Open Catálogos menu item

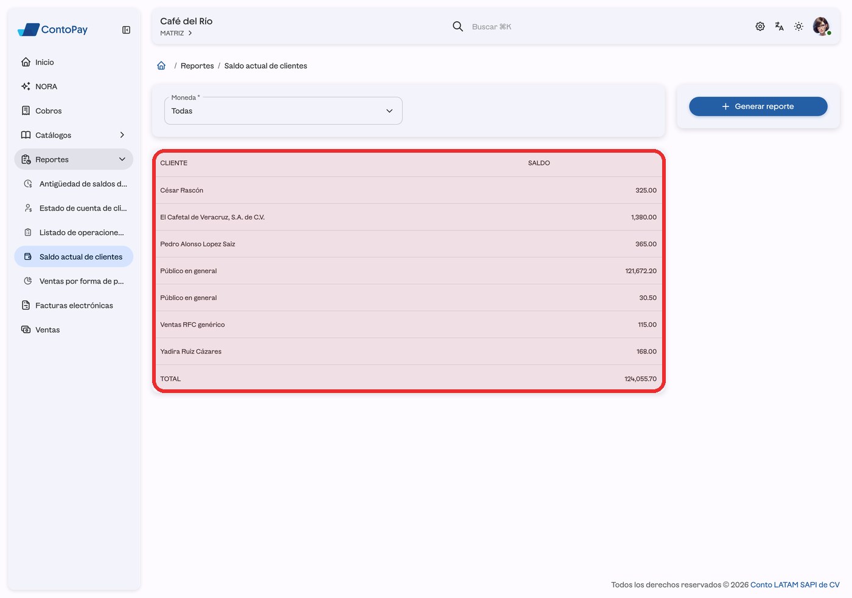(74, 135)
